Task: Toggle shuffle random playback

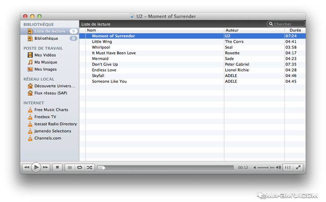Action: pyautogui.click(x=90, y=167)
